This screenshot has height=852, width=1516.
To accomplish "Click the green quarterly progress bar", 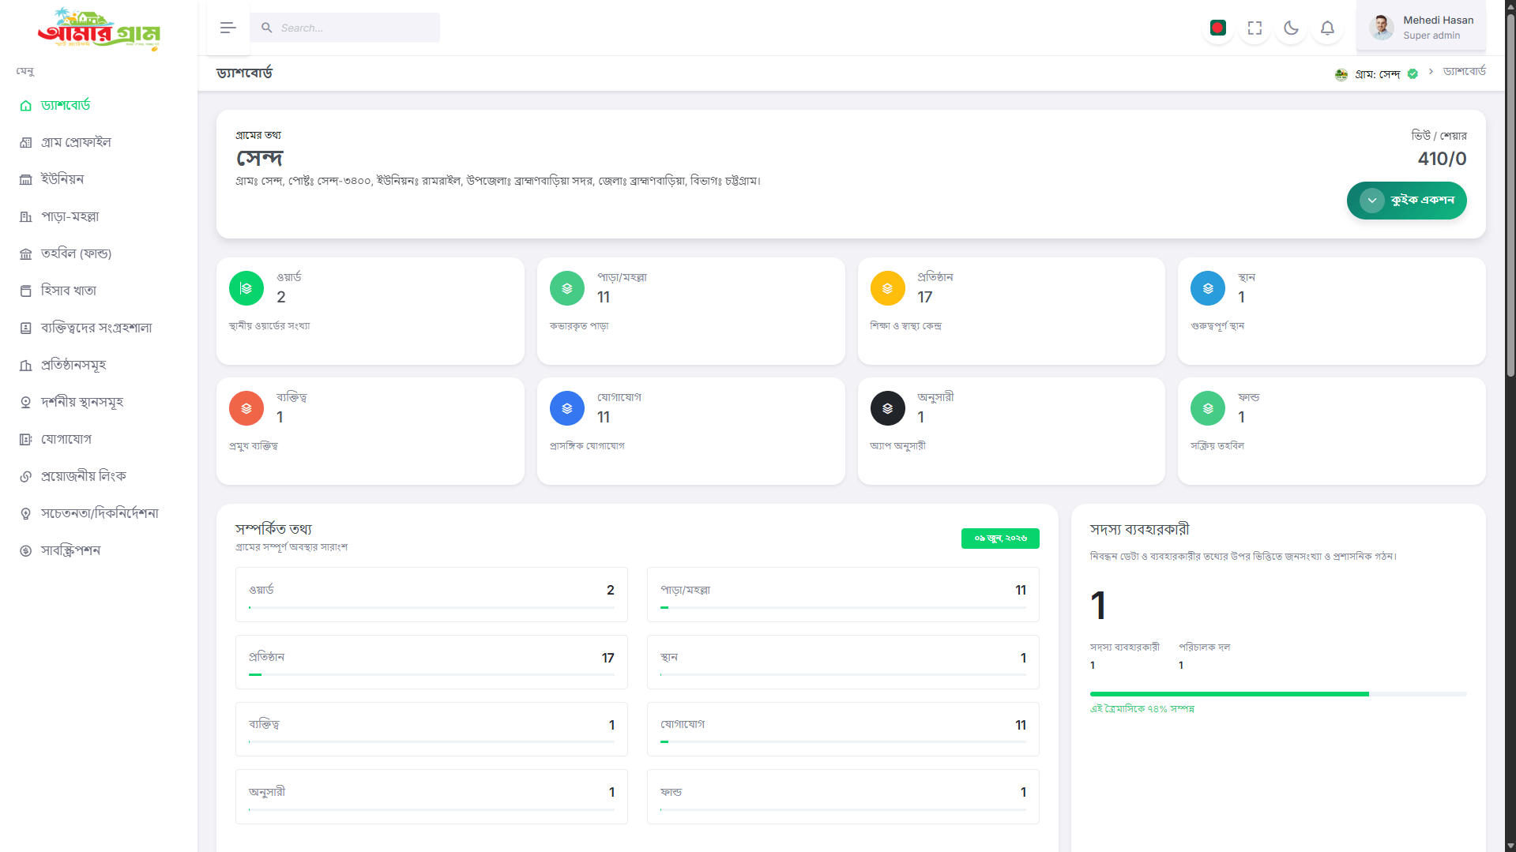I will (x=1229, y=694).
